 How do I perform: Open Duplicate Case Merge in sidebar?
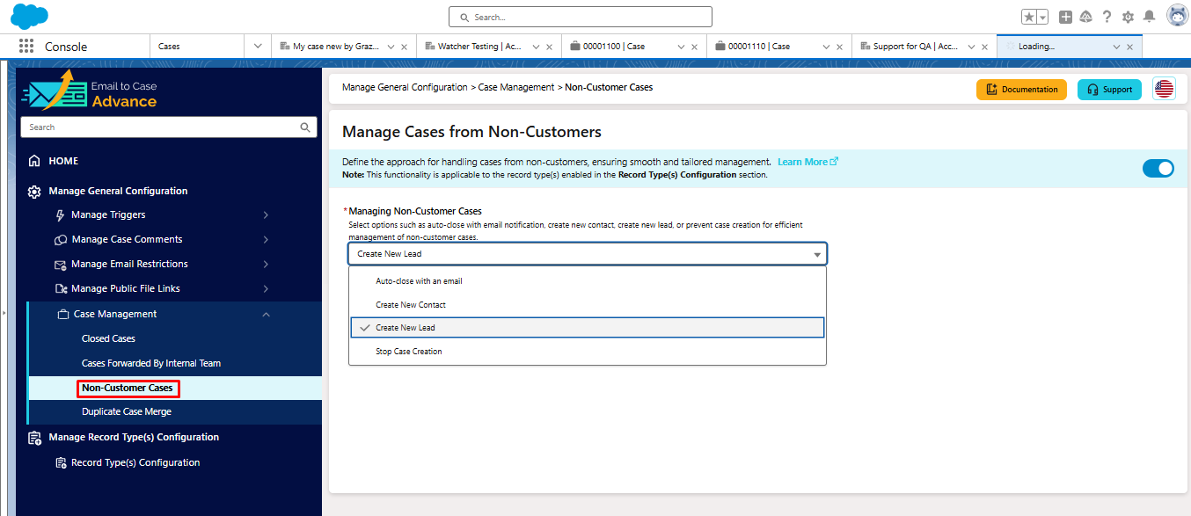pyautogui.click(x=127, y=411)
